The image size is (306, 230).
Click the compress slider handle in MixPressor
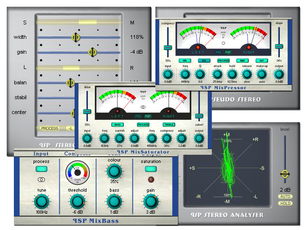click(x=168, y=47)
